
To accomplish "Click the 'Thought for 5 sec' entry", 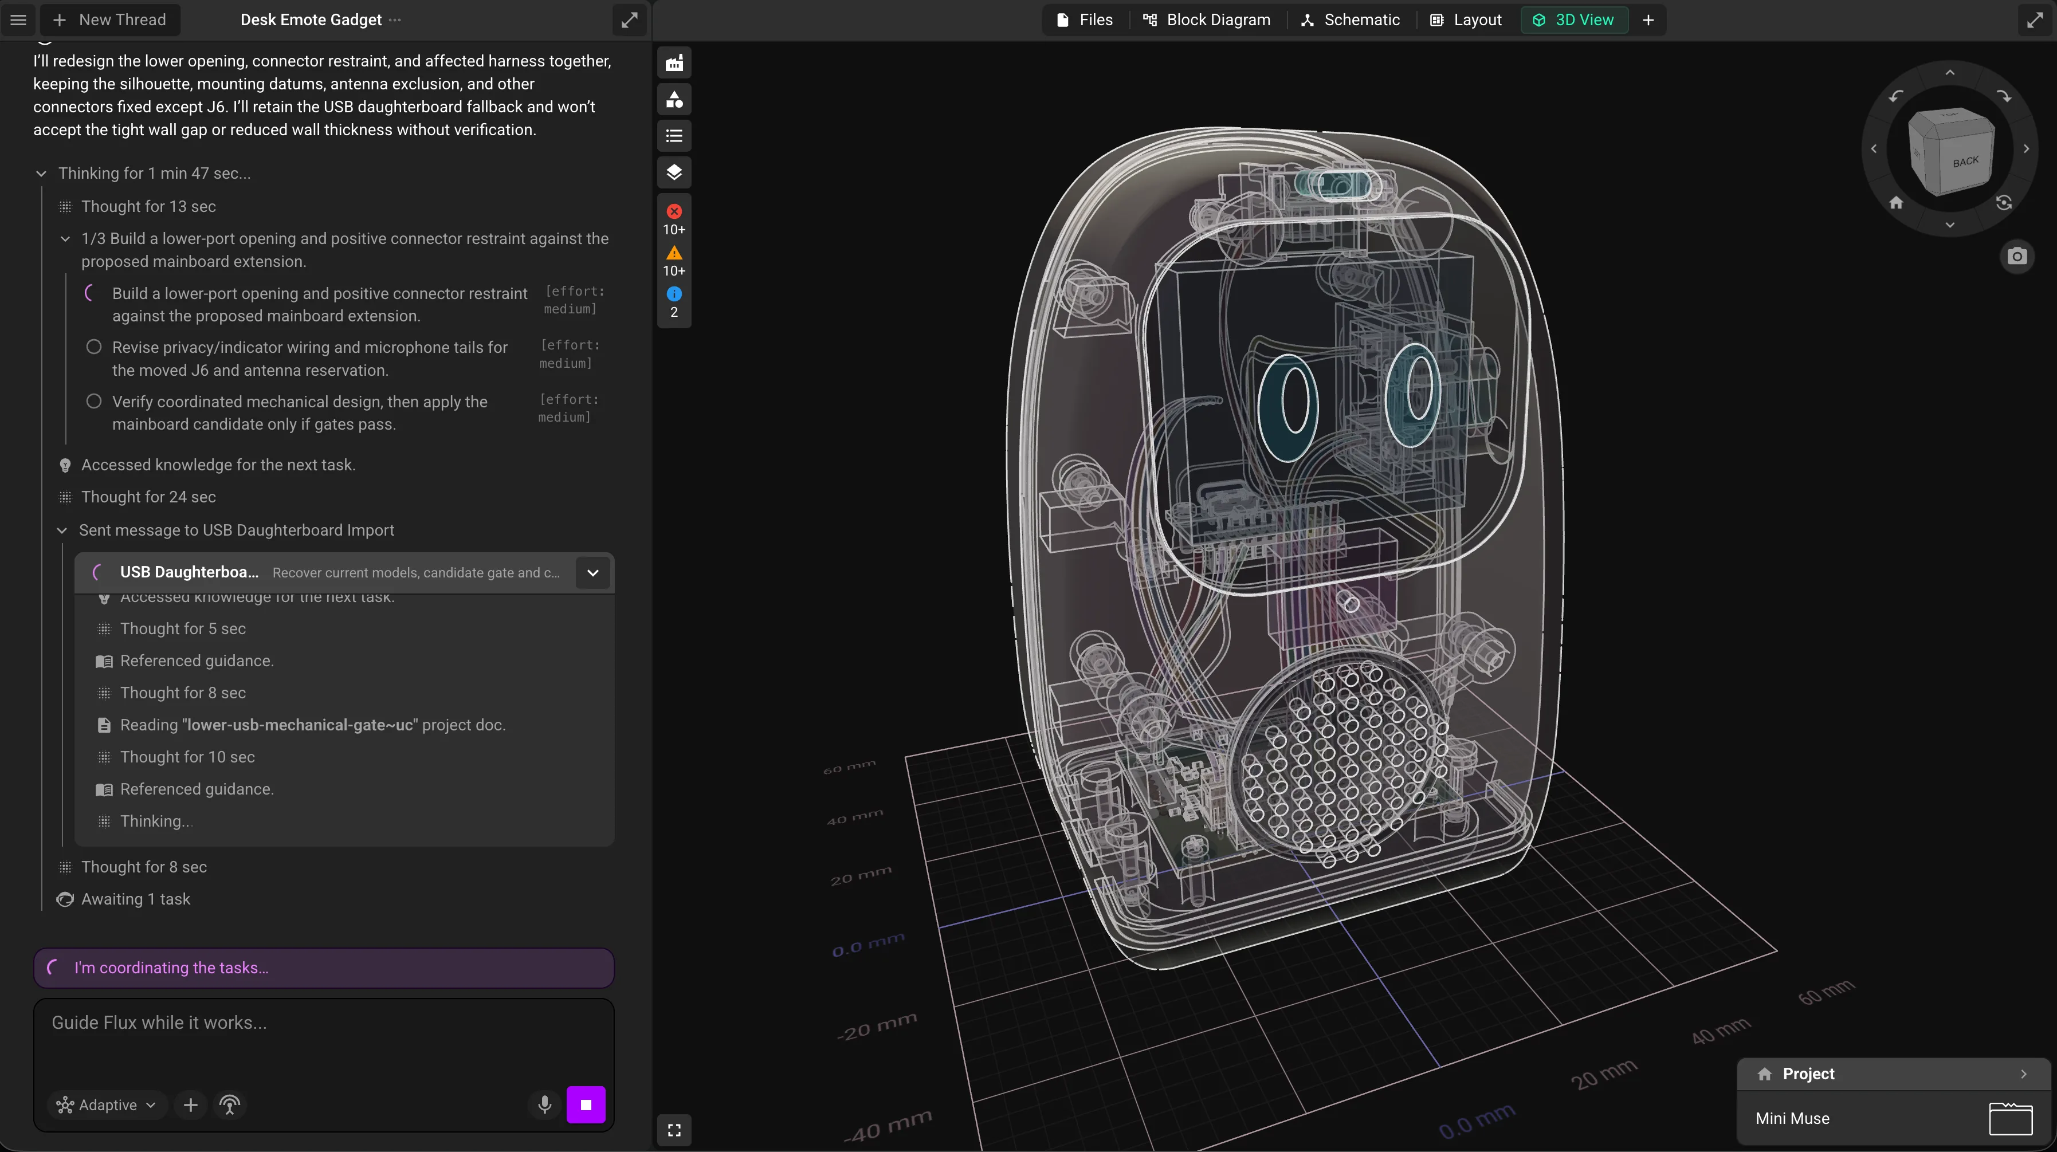I will 183,628.
